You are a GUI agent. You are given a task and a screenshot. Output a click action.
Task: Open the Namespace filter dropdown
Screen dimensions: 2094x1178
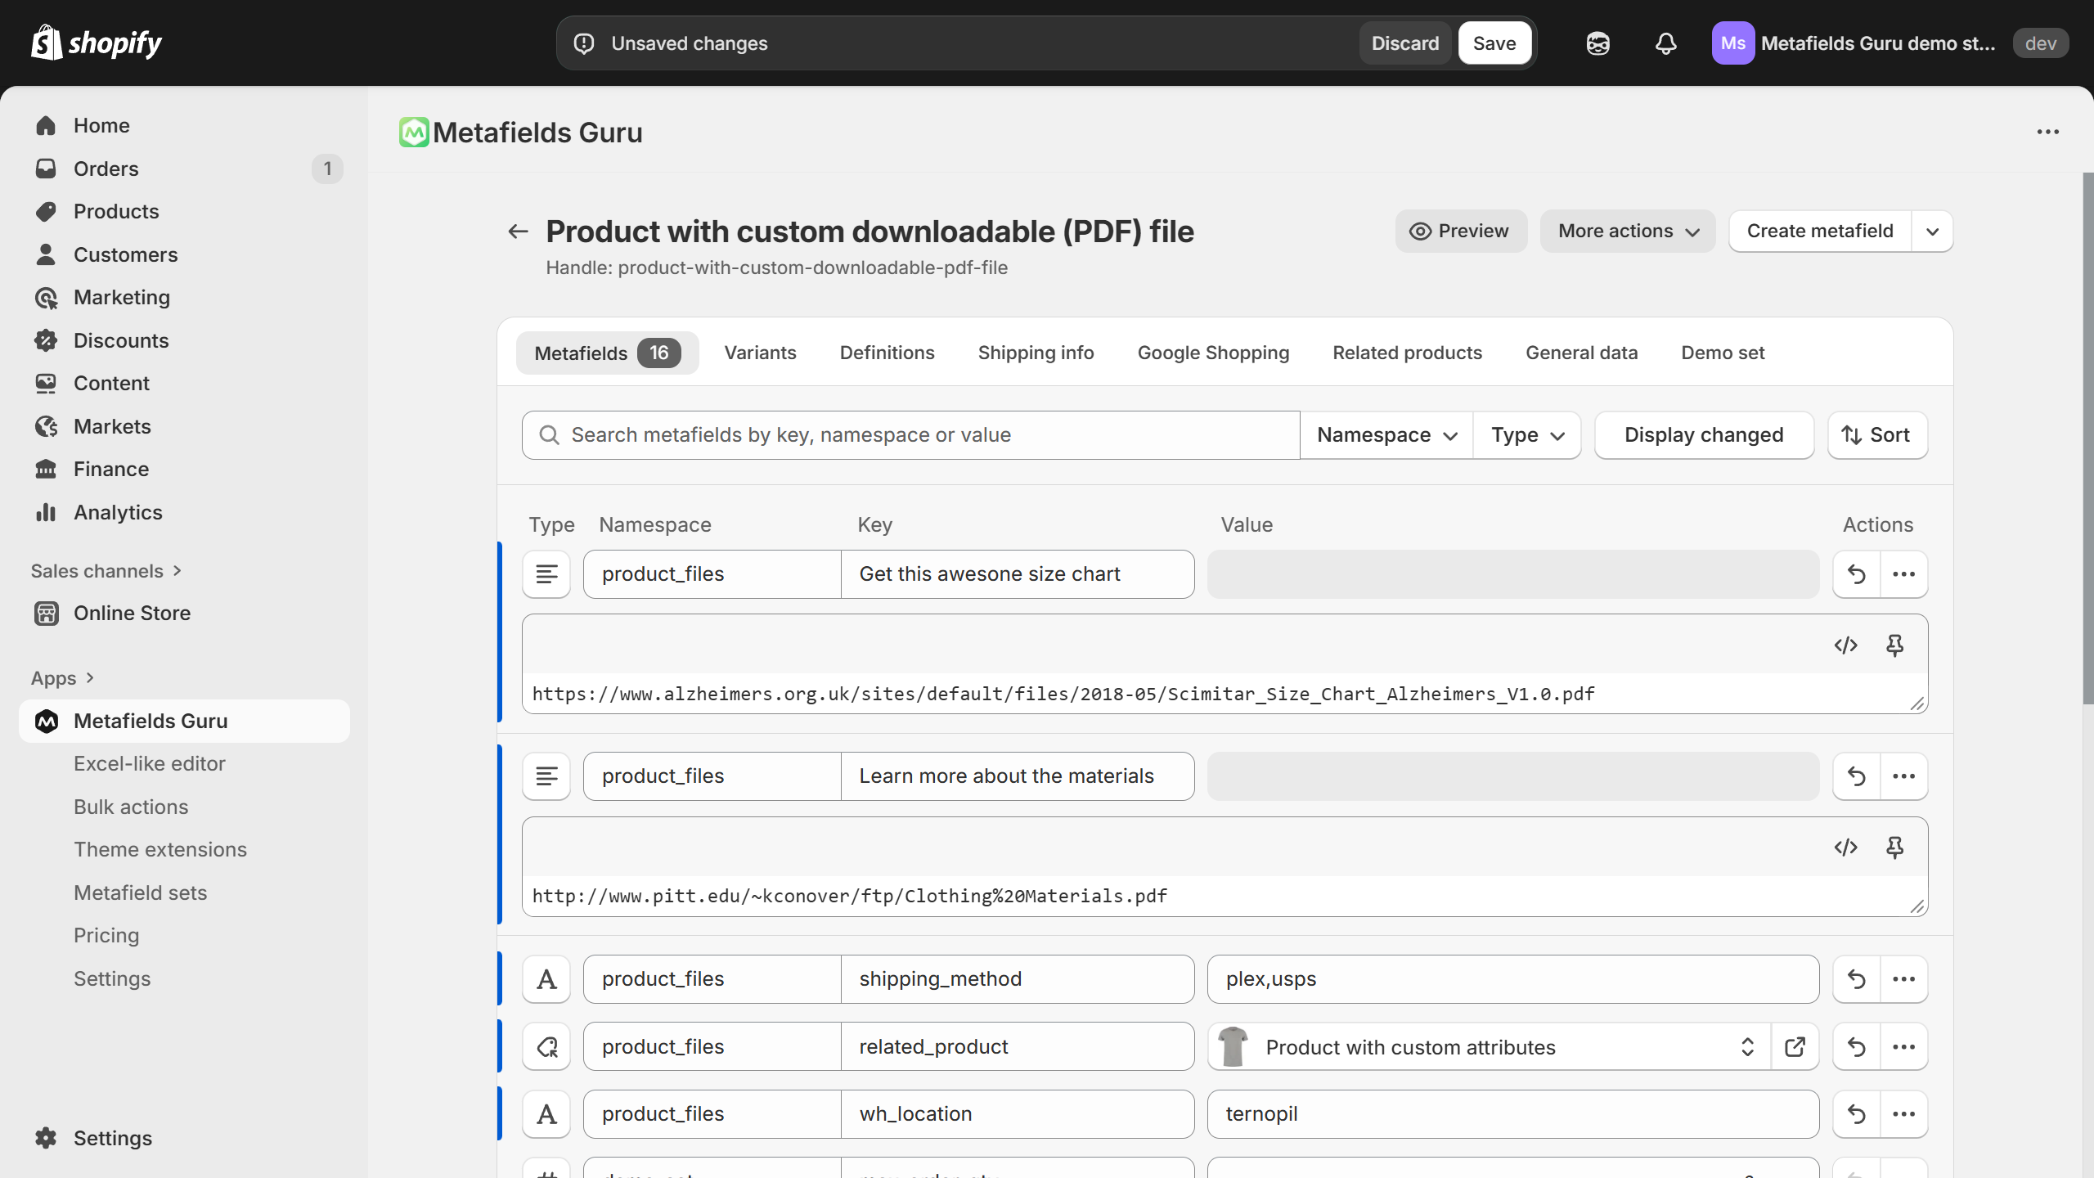tap(1384, 434)
